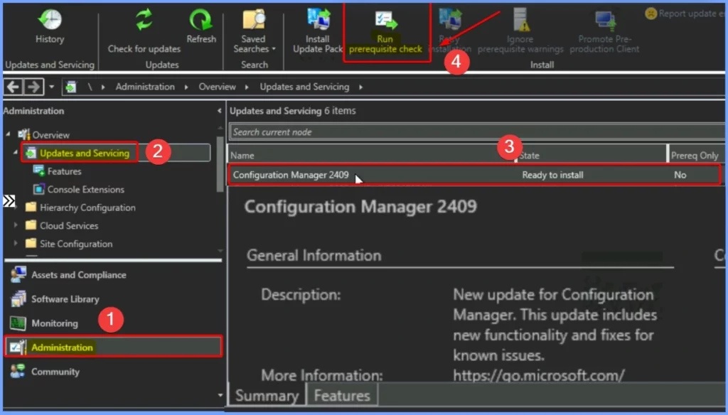Click the Report update error smiley
728x415 pixels.
tap(651, 14)
